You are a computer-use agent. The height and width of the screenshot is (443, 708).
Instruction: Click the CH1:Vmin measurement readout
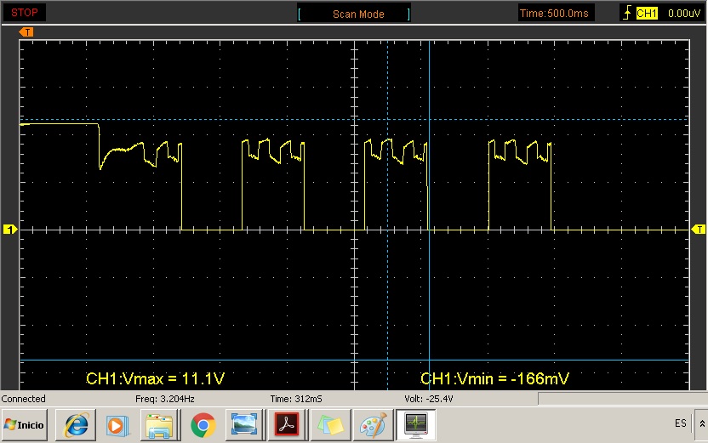pyautogui.click(x=494, y=377)
